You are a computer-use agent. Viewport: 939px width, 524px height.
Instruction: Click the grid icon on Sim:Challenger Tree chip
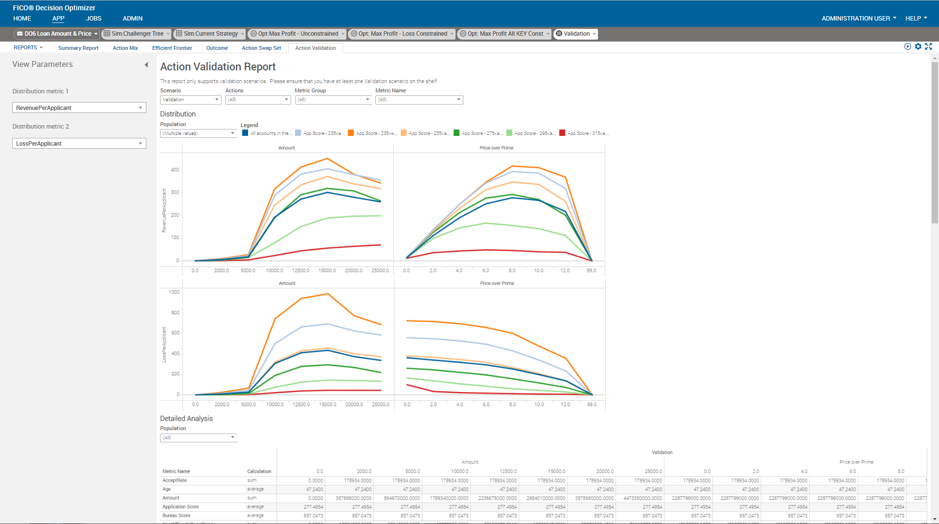point(107,34)
